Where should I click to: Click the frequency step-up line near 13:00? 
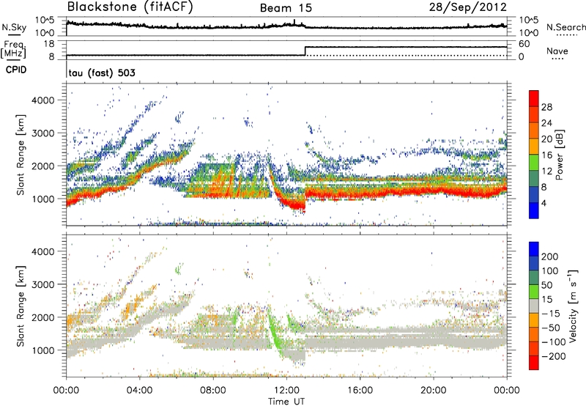(305, 51)
